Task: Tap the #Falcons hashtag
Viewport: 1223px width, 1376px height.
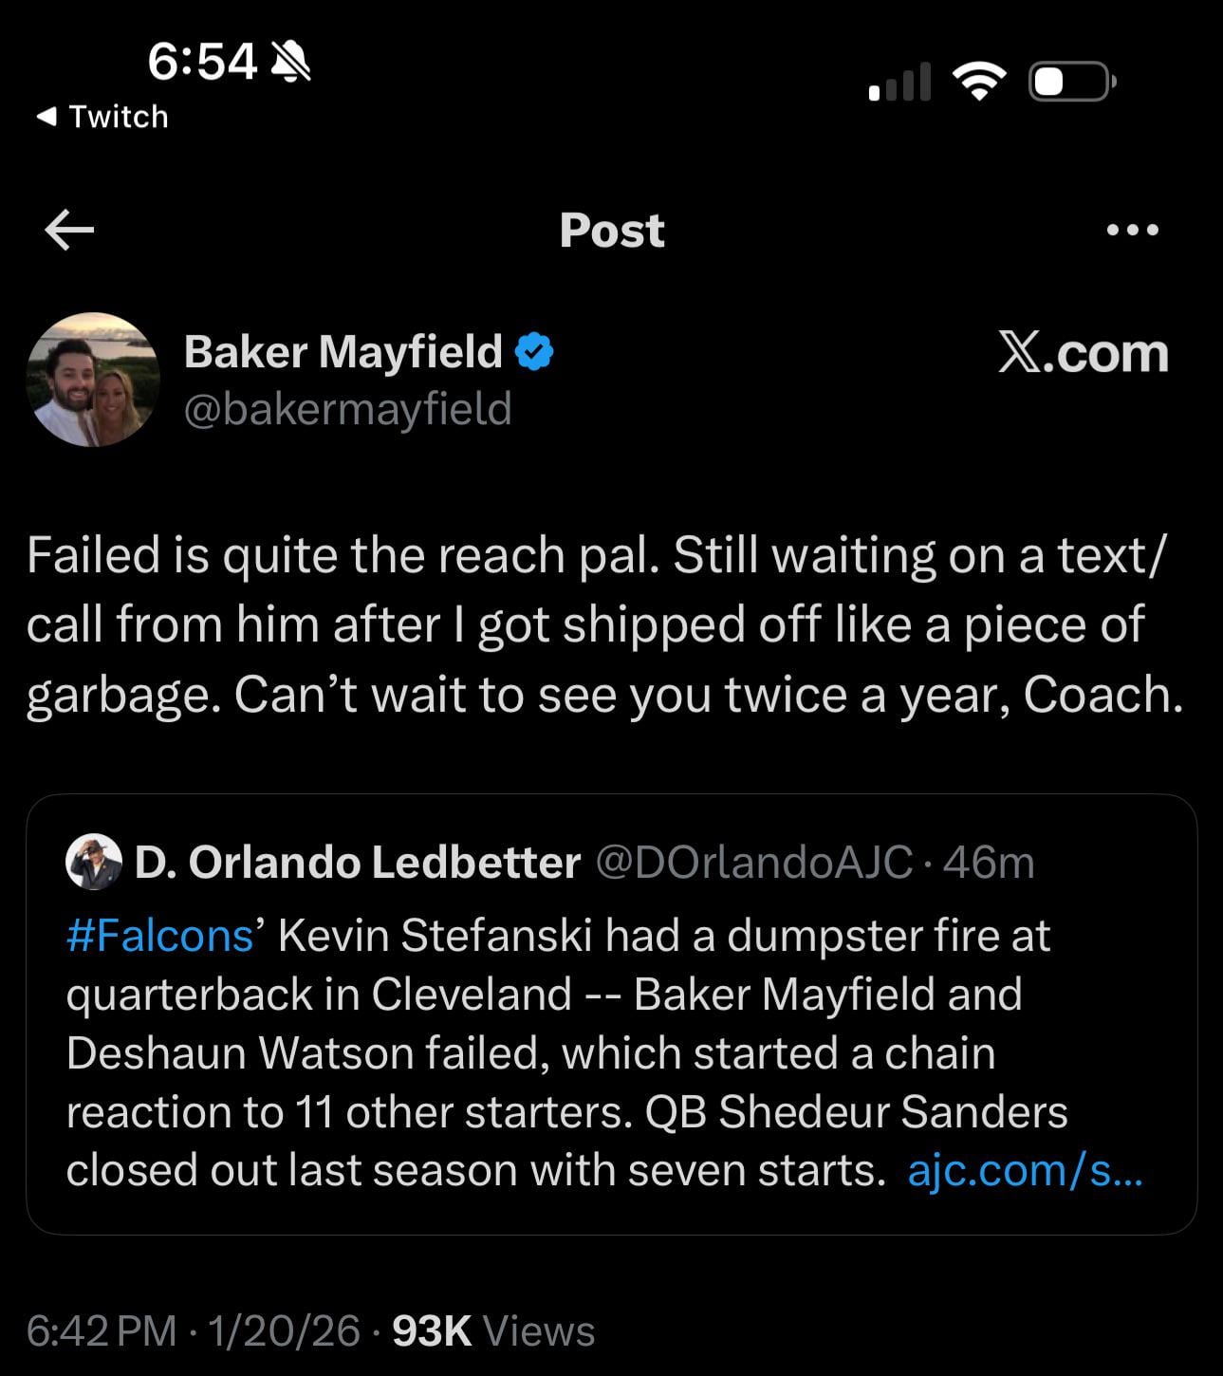Action: 159,936
